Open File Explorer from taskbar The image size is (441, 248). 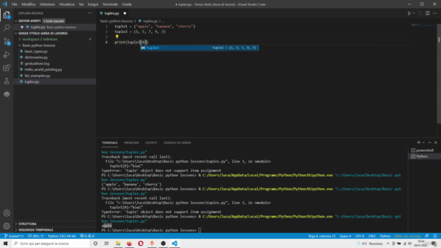[x=118, y=243]
